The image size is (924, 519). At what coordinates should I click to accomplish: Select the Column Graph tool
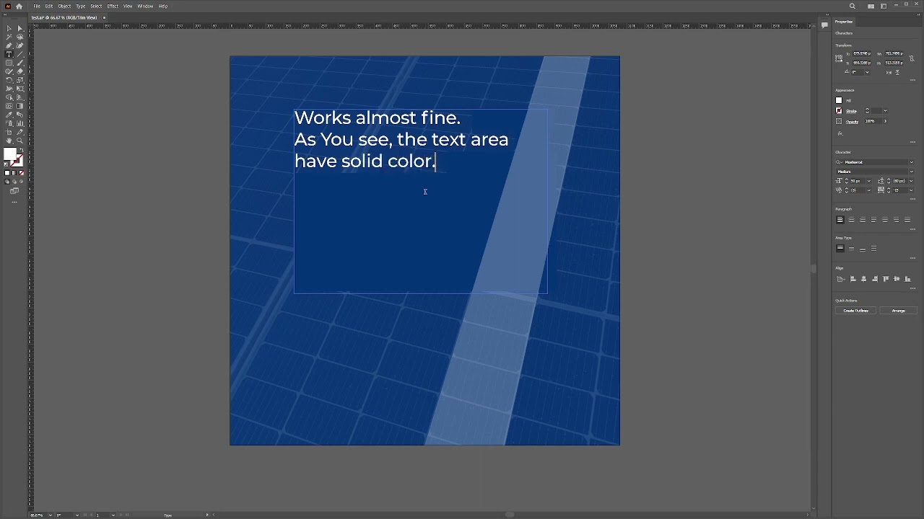pyautogui.click(x=19, y=124)
